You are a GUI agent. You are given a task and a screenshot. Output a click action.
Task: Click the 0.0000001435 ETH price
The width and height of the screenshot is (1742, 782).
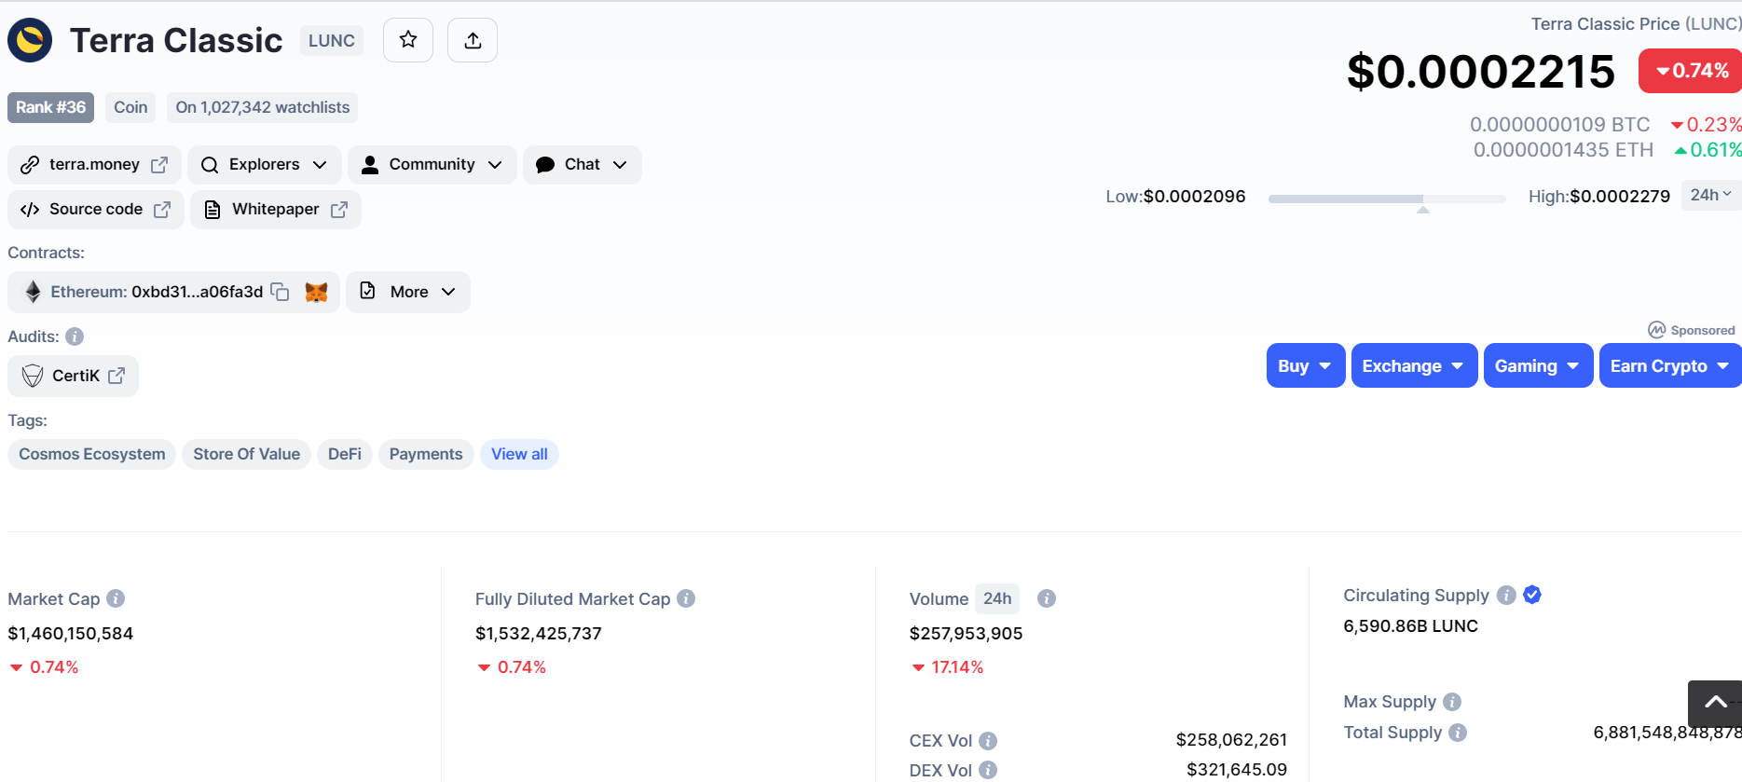click(1563, 150)
